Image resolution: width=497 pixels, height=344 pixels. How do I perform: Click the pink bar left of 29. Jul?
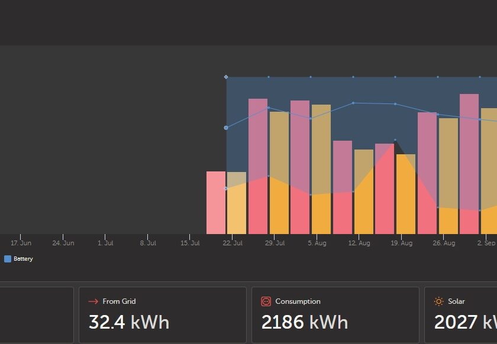tap(258, 165)
